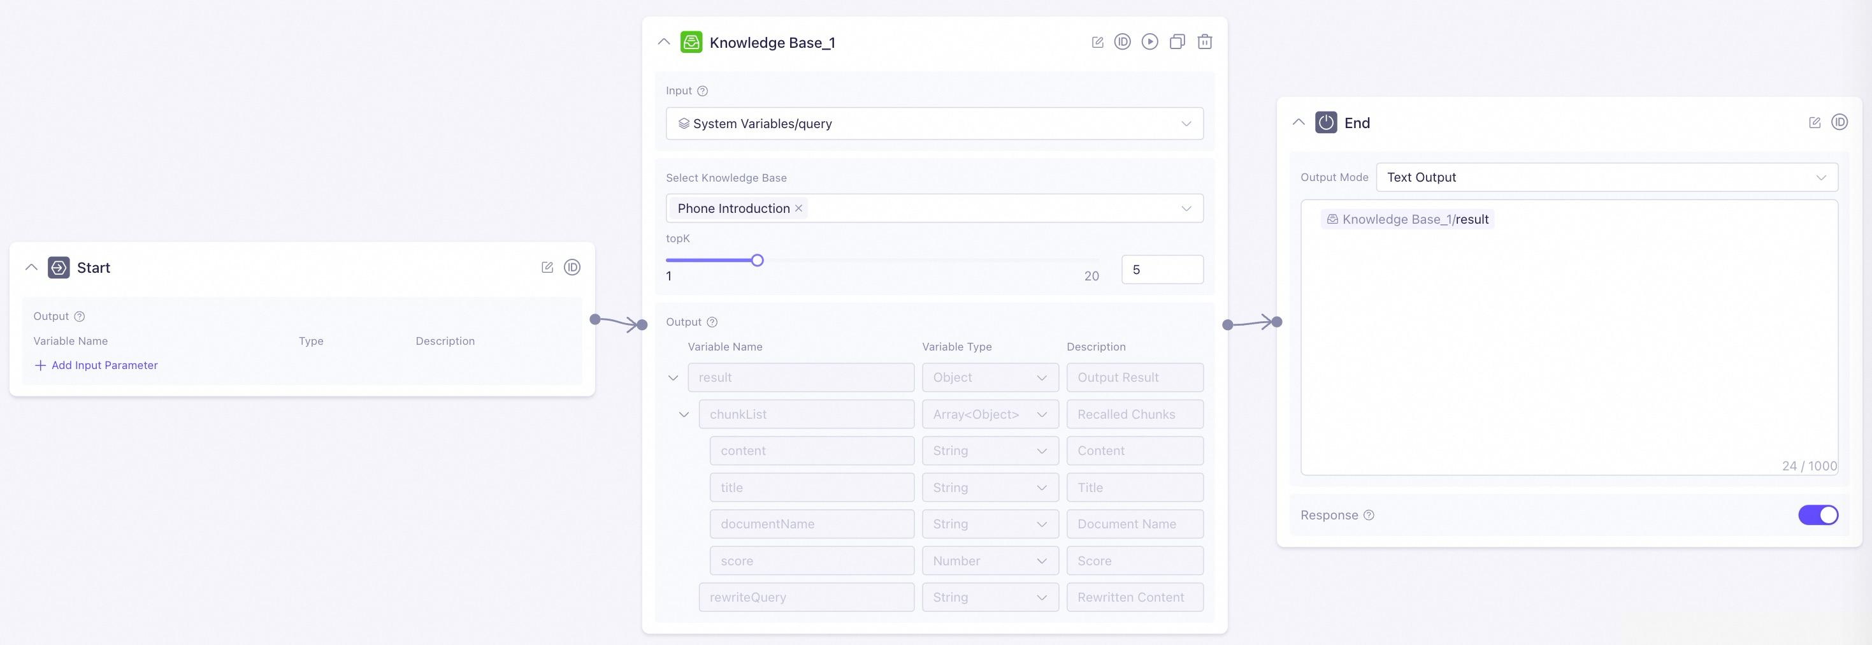Open the Select Knowledge Base dropdown
Screen dimensions: 1872x645
pos(935,208)
